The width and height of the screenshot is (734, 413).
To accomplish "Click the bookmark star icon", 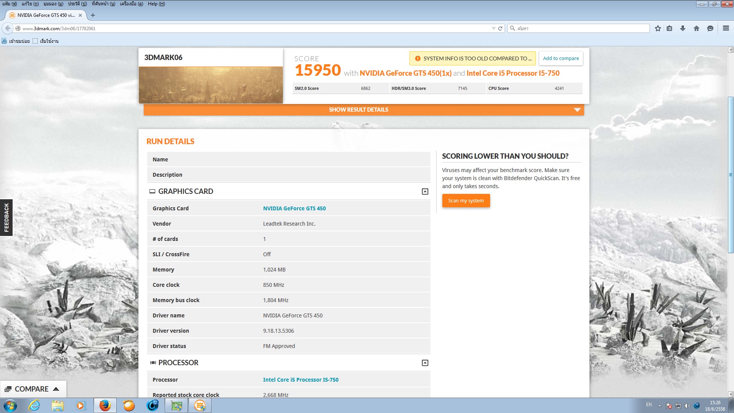I will [x=658, y=28].
